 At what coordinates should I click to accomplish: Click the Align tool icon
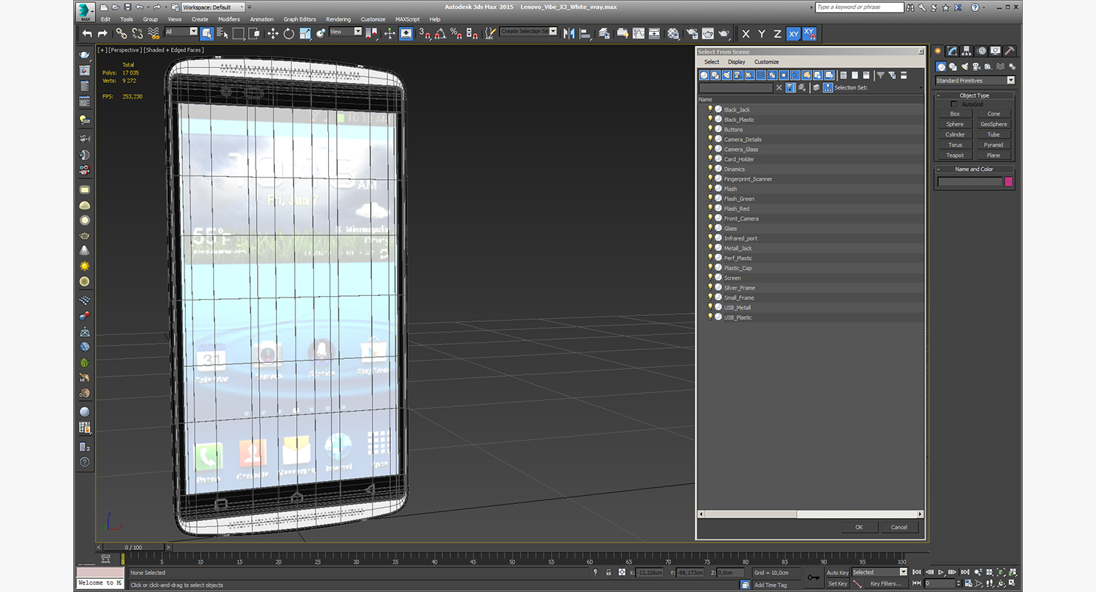tap(585, 33)
